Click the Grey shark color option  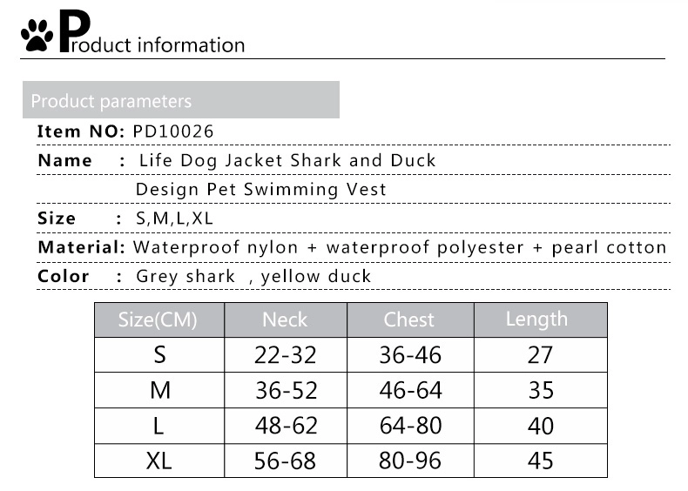185,277
